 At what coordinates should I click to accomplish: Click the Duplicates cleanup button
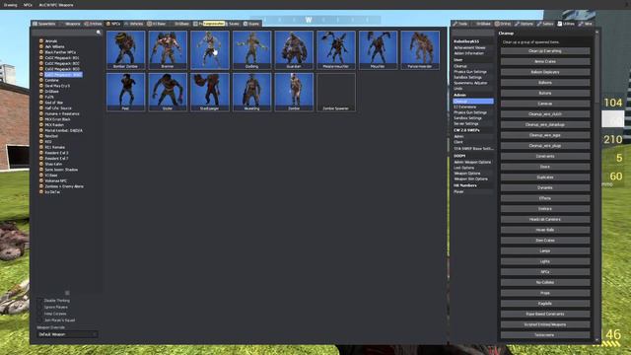(x=545, y=177)
